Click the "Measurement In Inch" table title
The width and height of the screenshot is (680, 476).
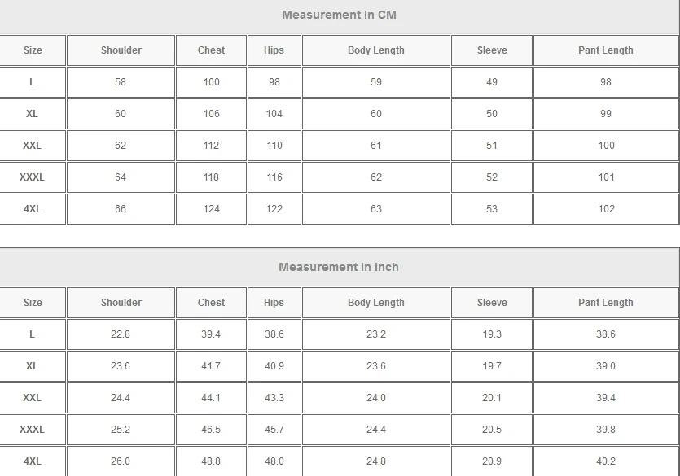[x=339, y=267]
